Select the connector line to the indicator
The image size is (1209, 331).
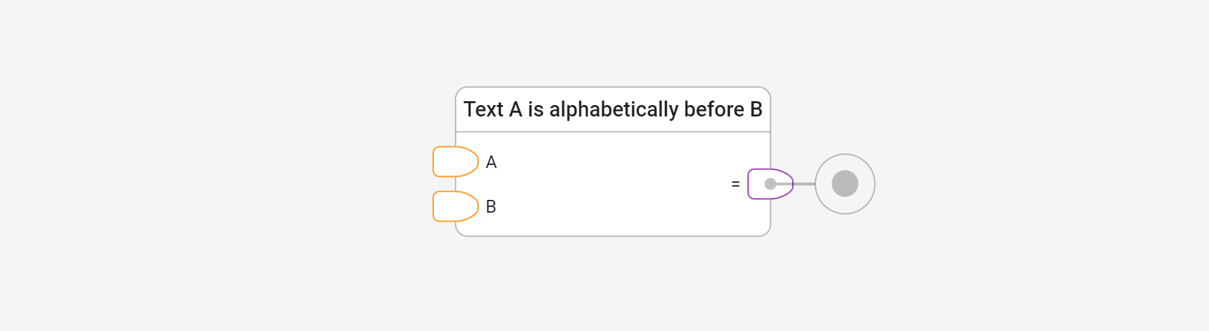pyautogui.click(x=804, y=184)
